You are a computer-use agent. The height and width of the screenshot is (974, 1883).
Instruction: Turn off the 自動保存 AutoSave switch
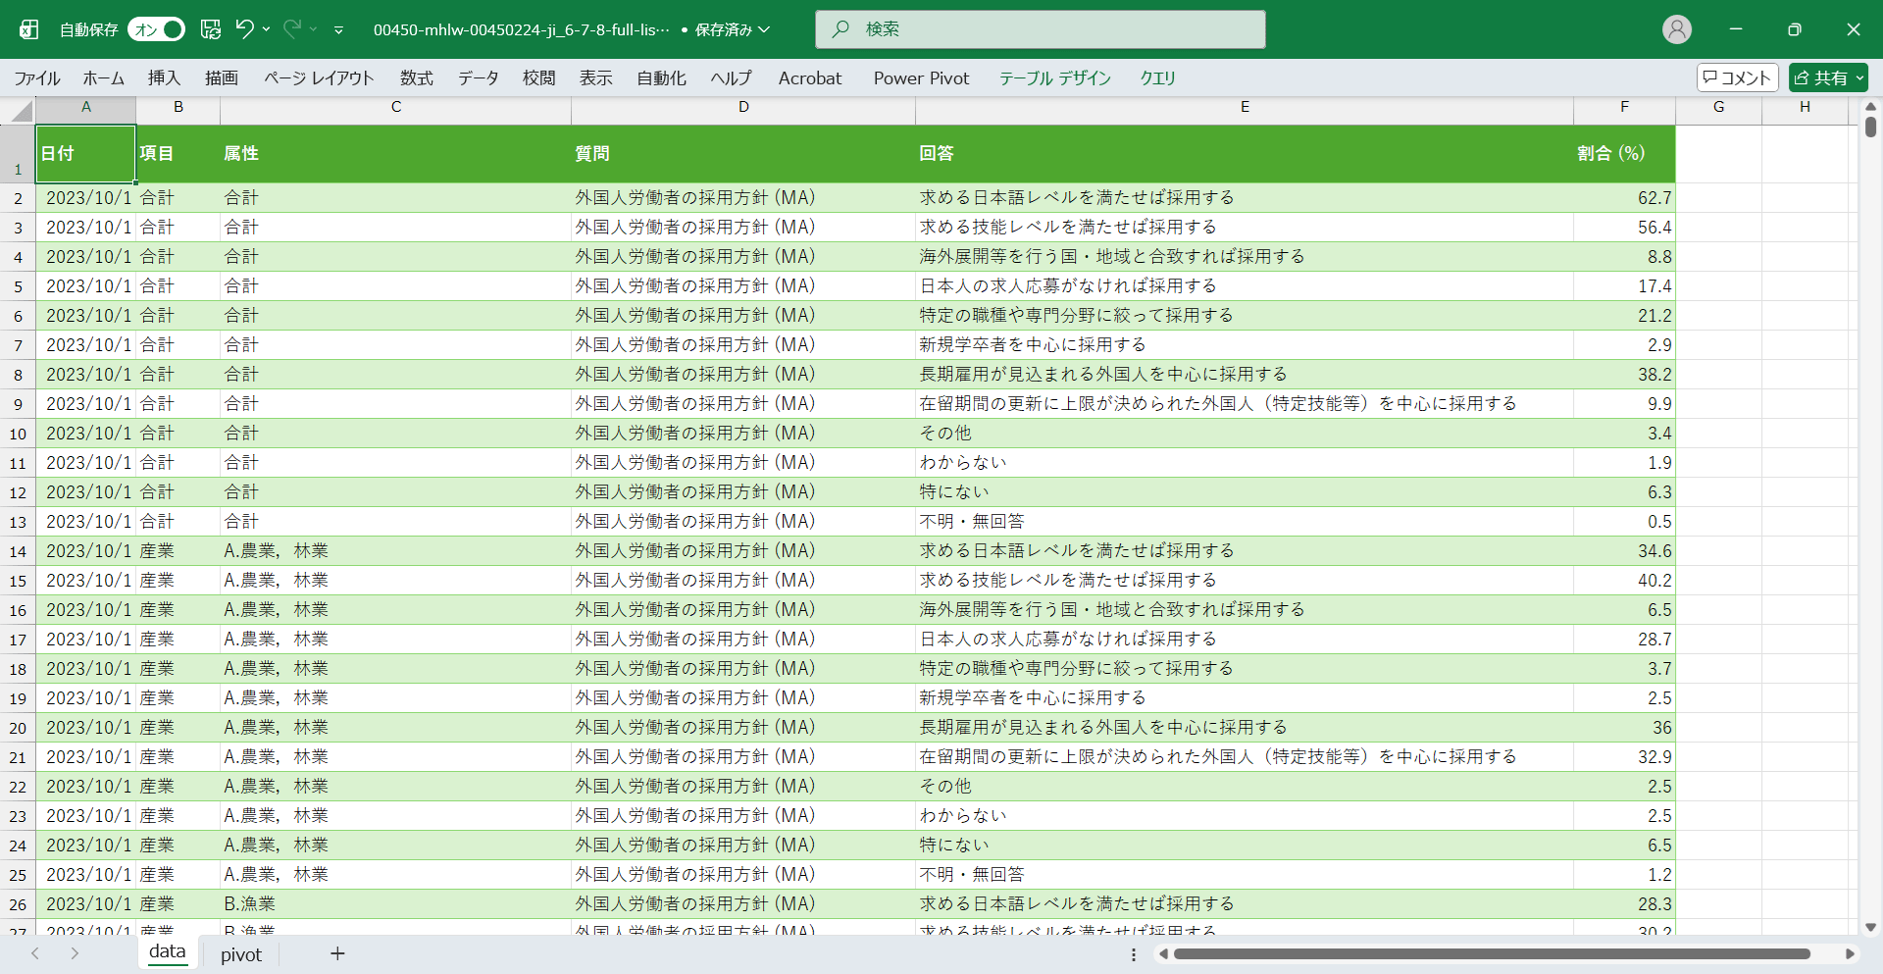click(x=156, y=29)
